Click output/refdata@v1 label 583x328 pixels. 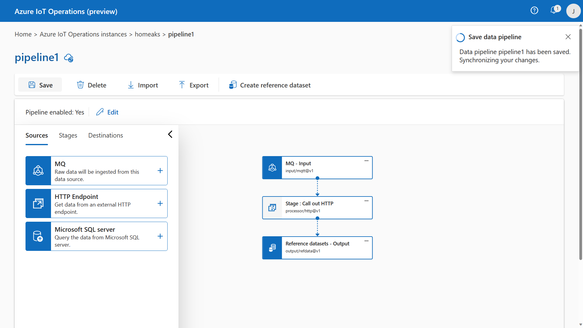(303, 251)
